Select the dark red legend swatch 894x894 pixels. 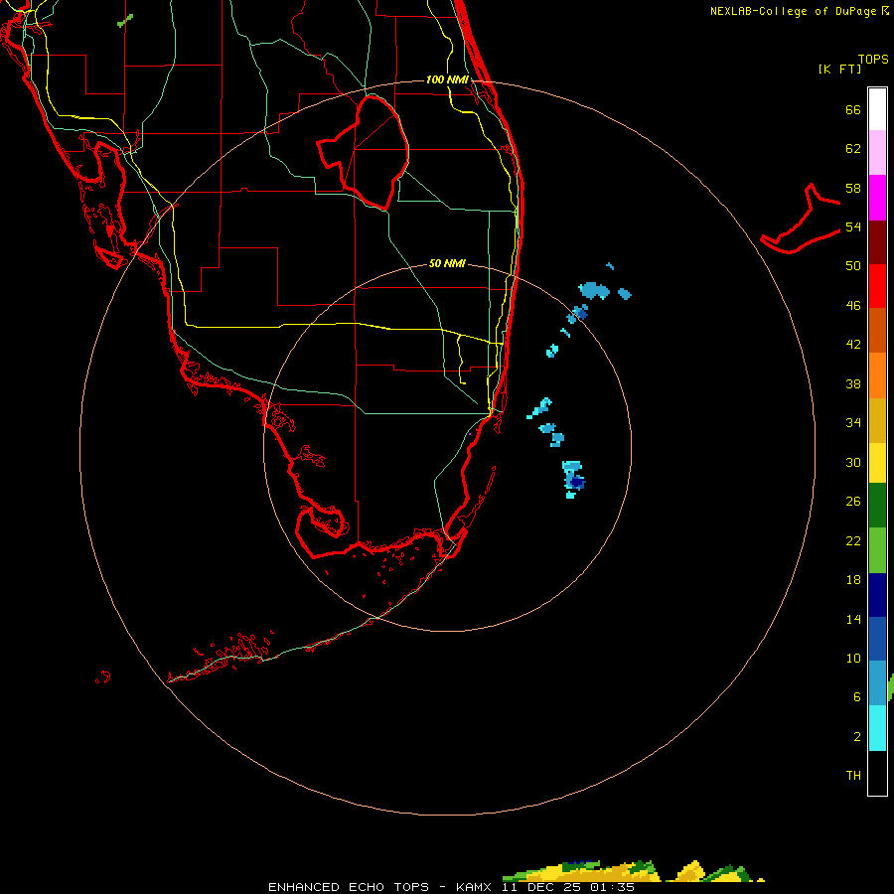[877, 242]
